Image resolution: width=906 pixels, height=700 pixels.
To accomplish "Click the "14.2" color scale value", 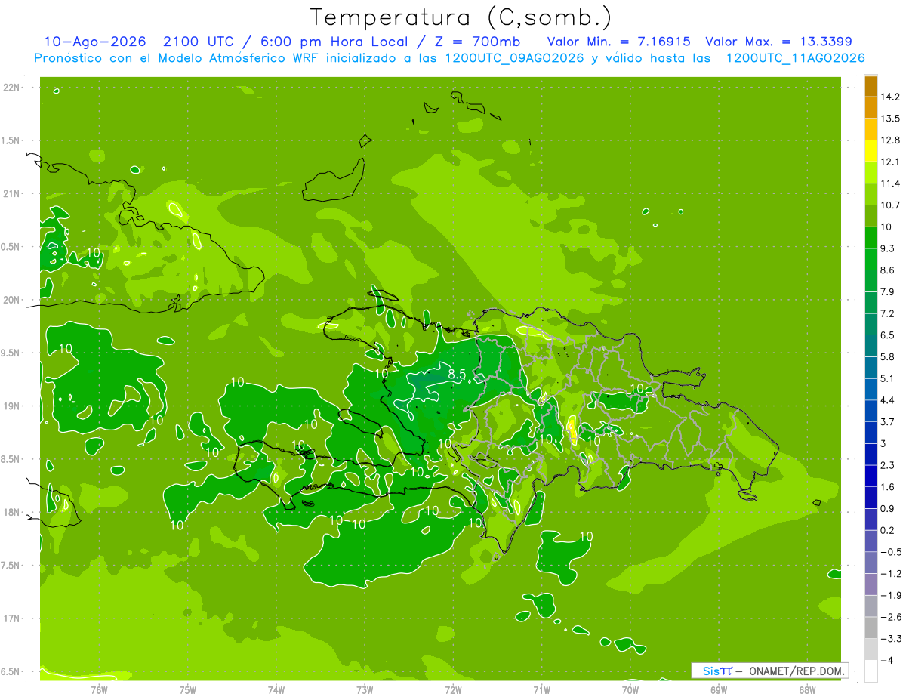I will [x=891, y=97].
